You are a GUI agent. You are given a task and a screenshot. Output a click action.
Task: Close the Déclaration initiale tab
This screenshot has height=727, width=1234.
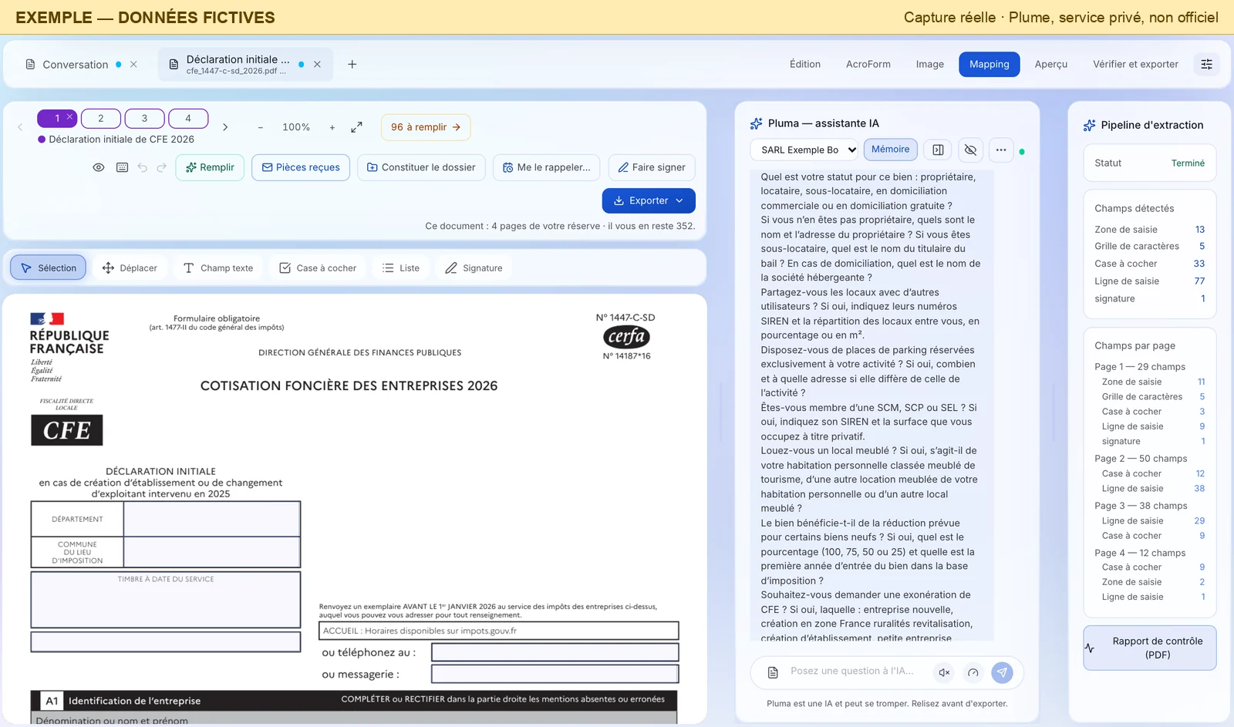tap(317, 64)
